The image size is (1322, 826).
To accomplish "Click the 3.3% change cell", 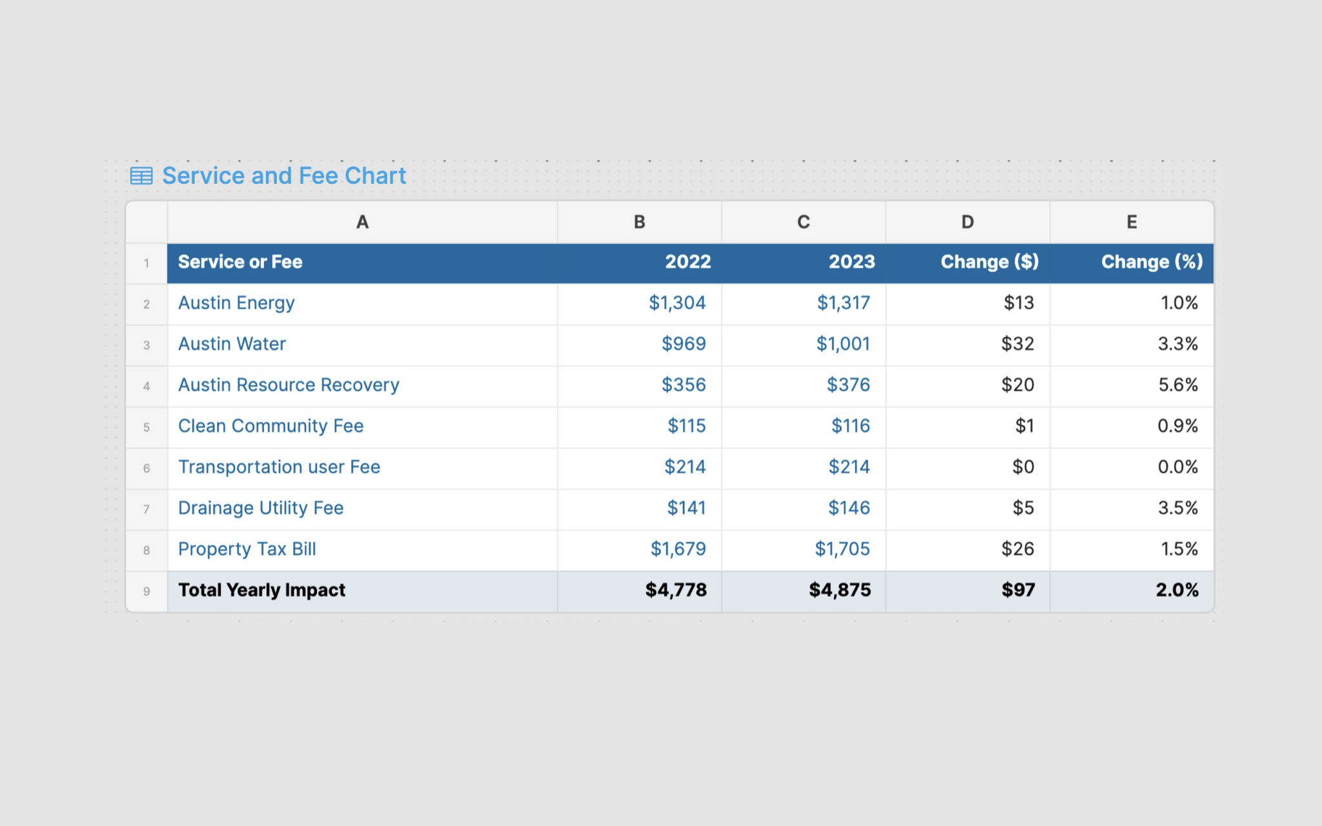I will (x=1132, y=345).
